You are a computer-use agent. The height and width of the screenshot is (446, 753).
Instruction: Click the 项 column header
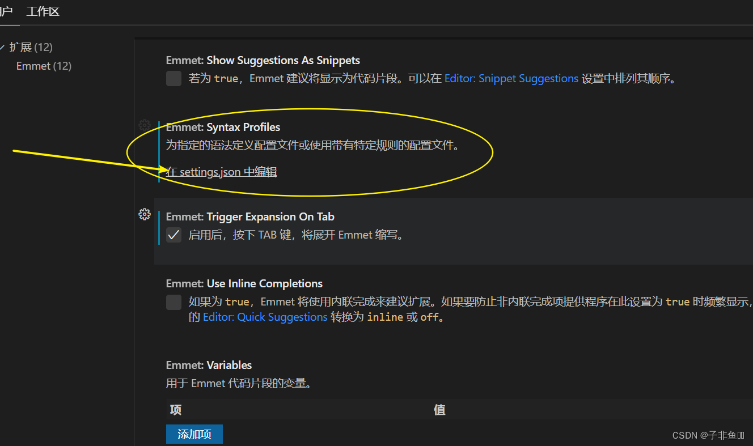[x=176, y=410]
